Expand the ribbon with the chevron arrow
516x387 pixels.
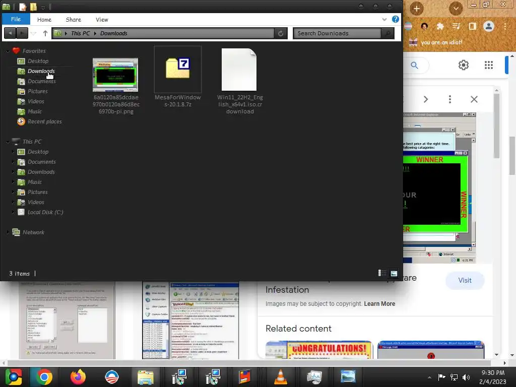point(384,20)
